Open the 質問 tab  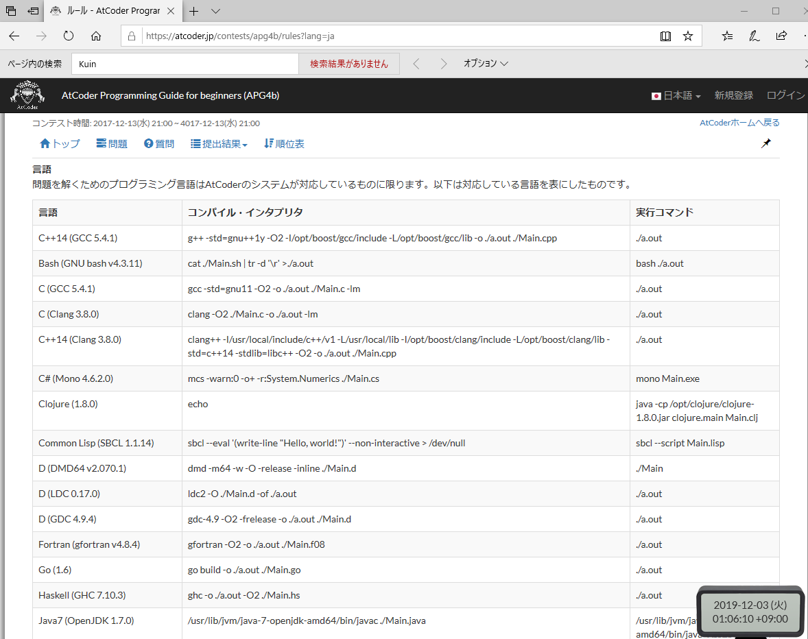[x=158, y=144]
